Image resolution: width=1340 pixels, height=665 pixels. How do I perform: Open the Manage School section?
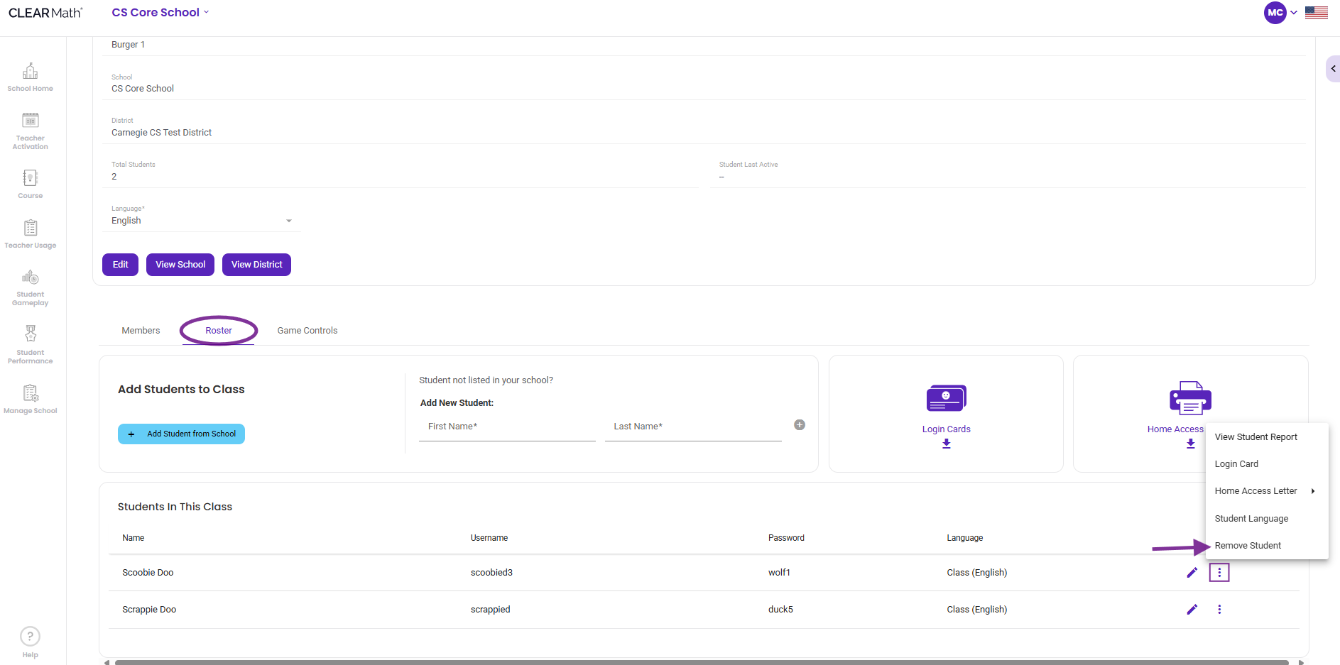pyautogui.click(x=30, y=400)
